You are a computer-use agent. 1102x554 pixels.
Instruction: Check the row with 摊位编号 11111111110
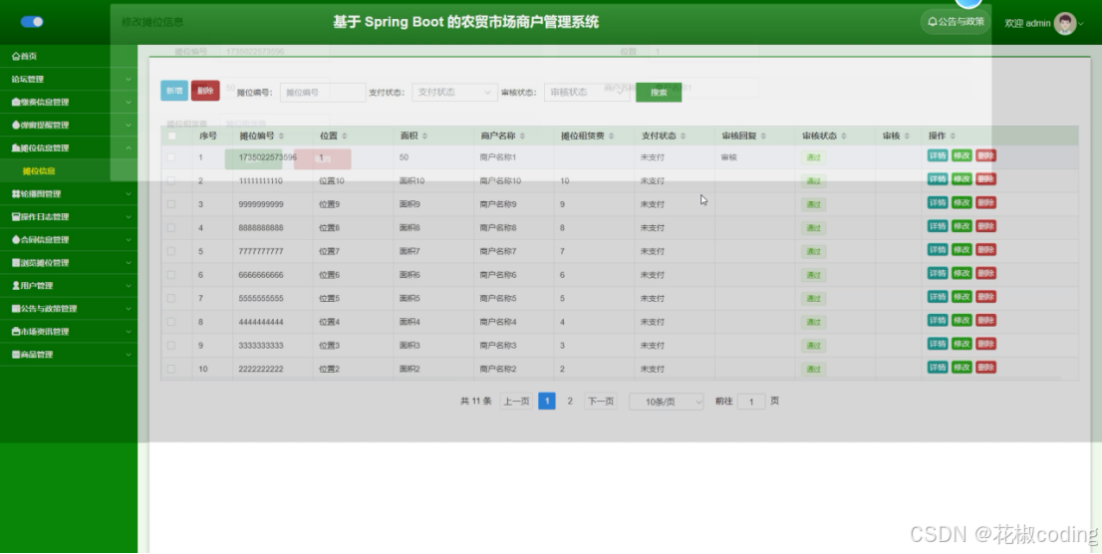(x=171, y=180)
